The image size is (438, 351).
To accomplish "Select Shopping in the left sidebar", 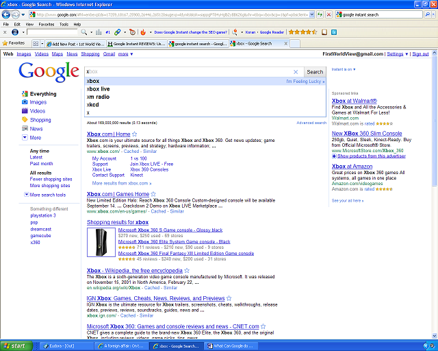I will (x=40, y=120).
